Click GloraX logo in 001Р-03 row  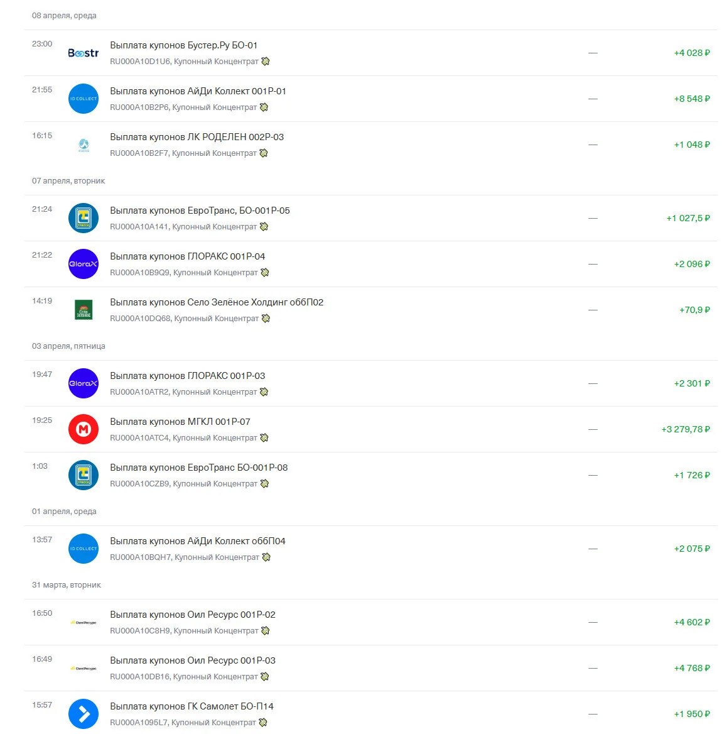[84, 383]
